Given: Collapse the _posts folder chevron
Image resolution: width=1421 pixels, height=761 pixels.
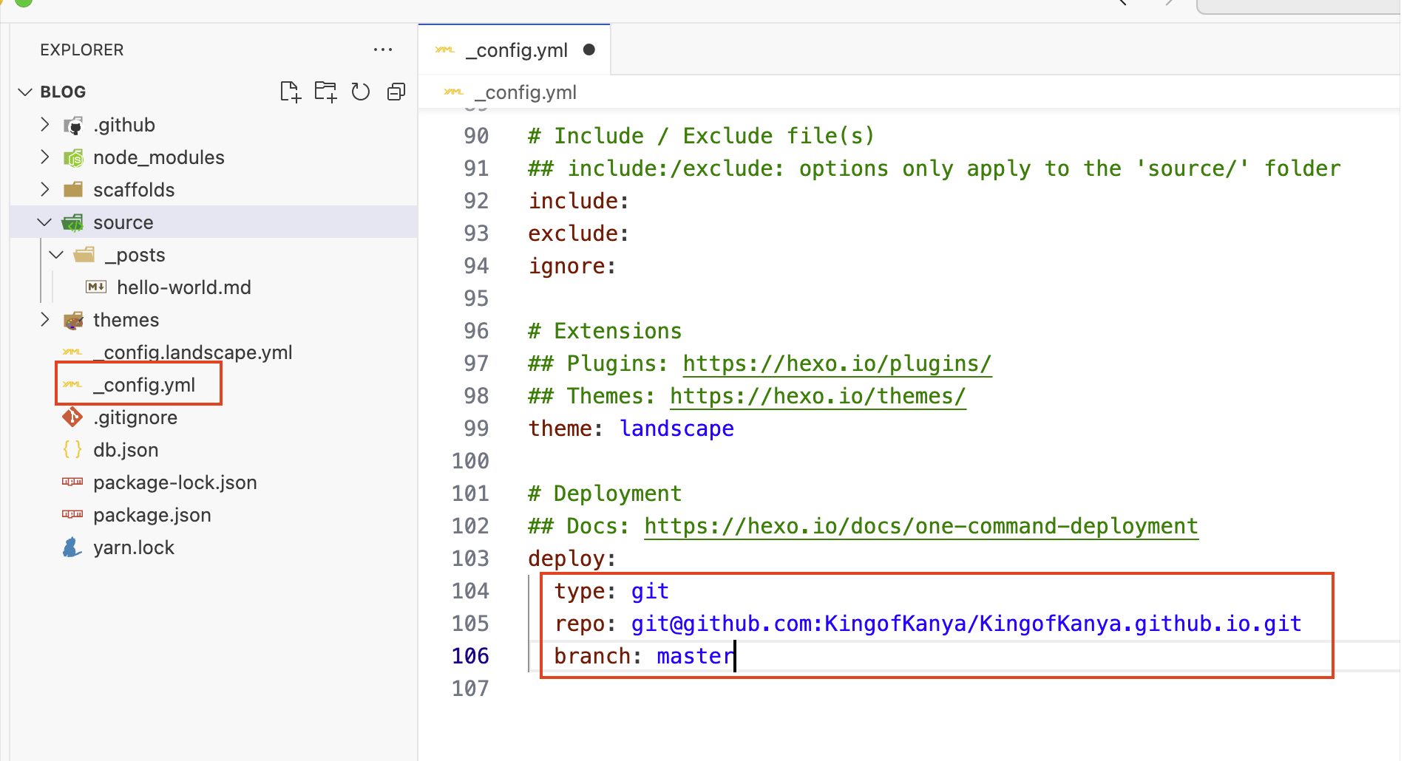Looking at the screenshot, I should pyautogui.click(x=57, y=255).
